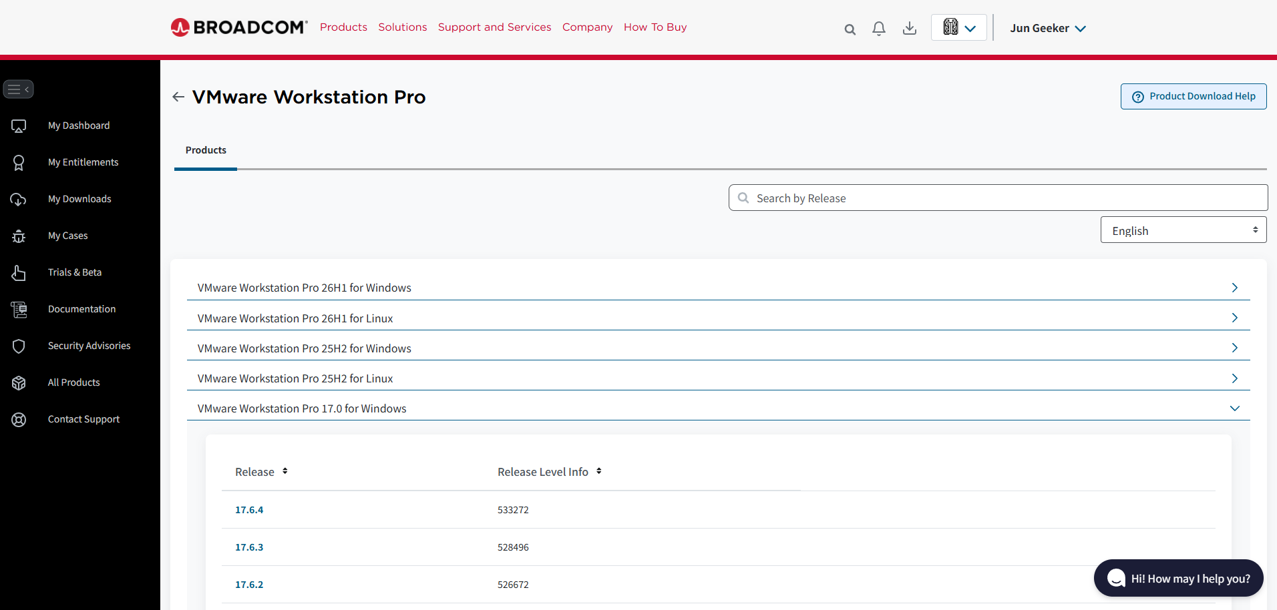Open the Products top menu

point(343,27)
